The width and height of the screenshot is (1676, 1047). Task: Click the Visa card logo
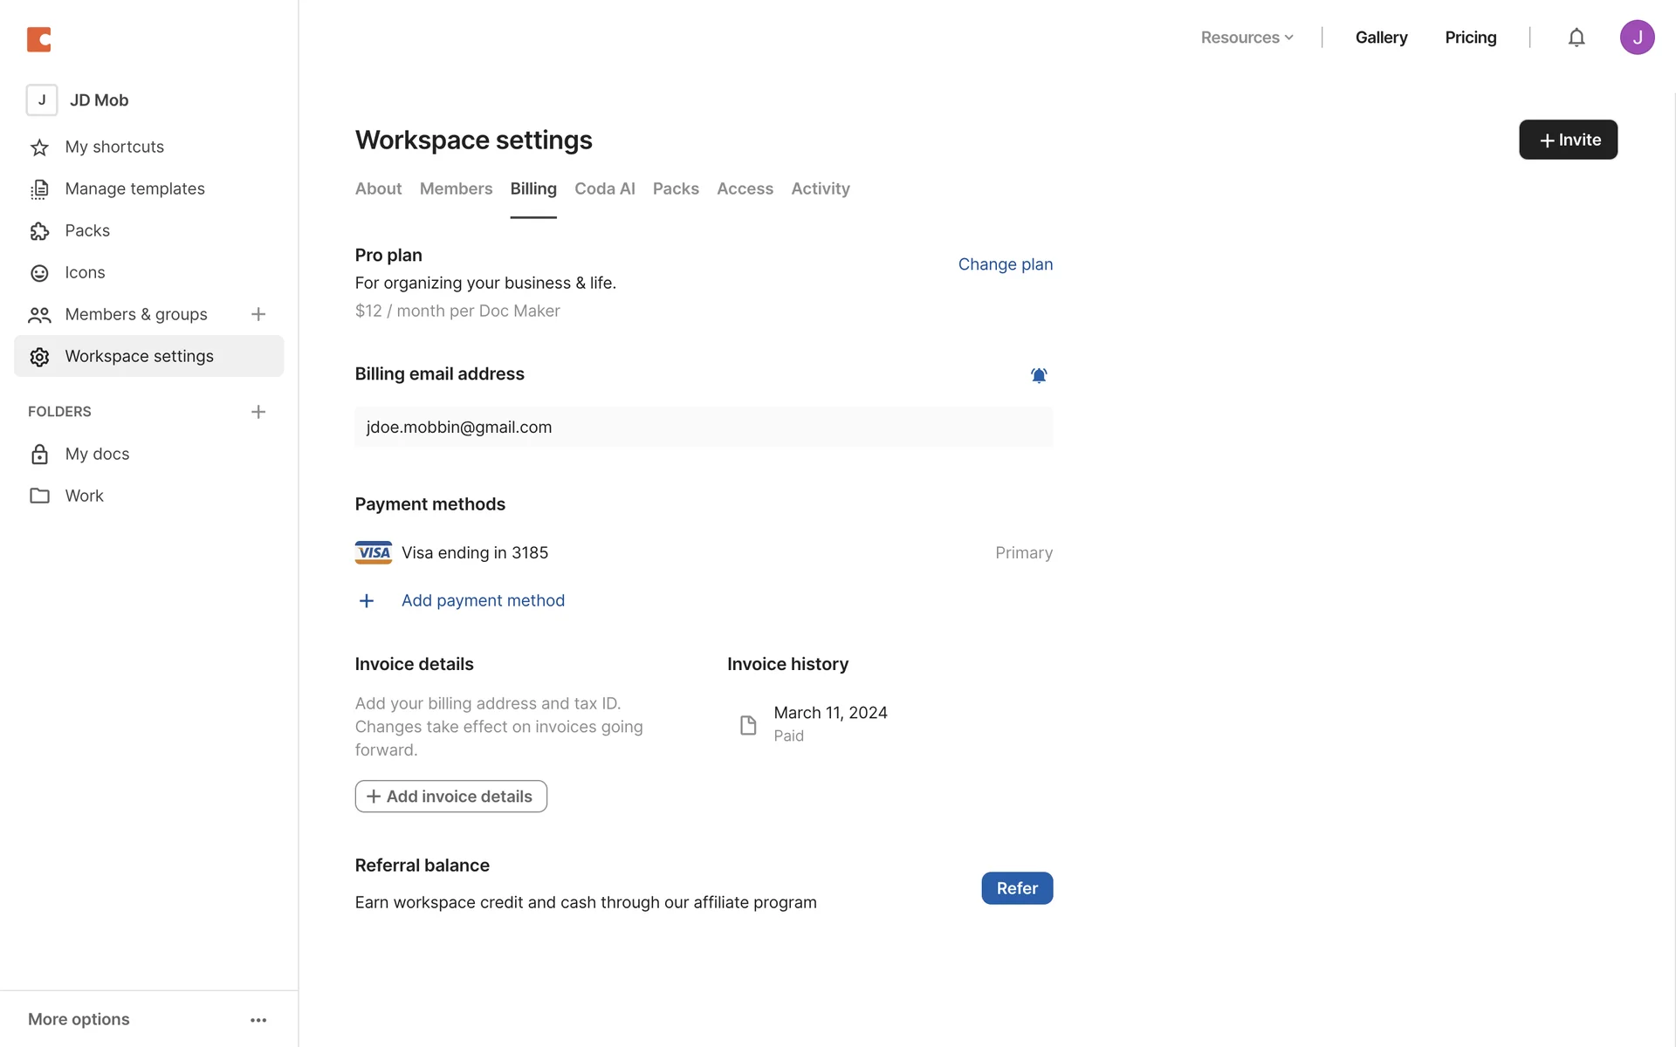coord(374,552)
